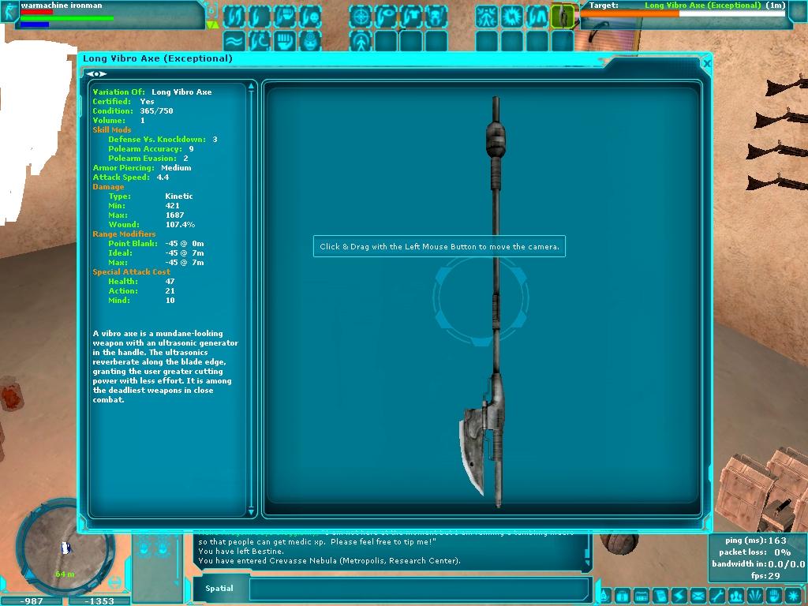Activate the hand with ring toolbar slot
Image resolution: width=808 pixels, height=606 pixels.
[x=385, y=17]
